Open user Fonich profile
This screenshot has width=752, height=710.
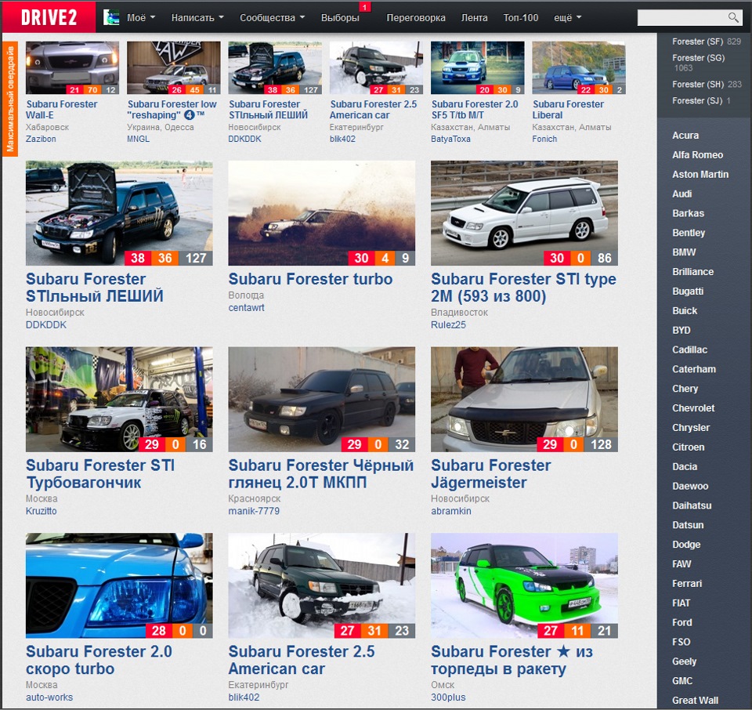point(544,139)
